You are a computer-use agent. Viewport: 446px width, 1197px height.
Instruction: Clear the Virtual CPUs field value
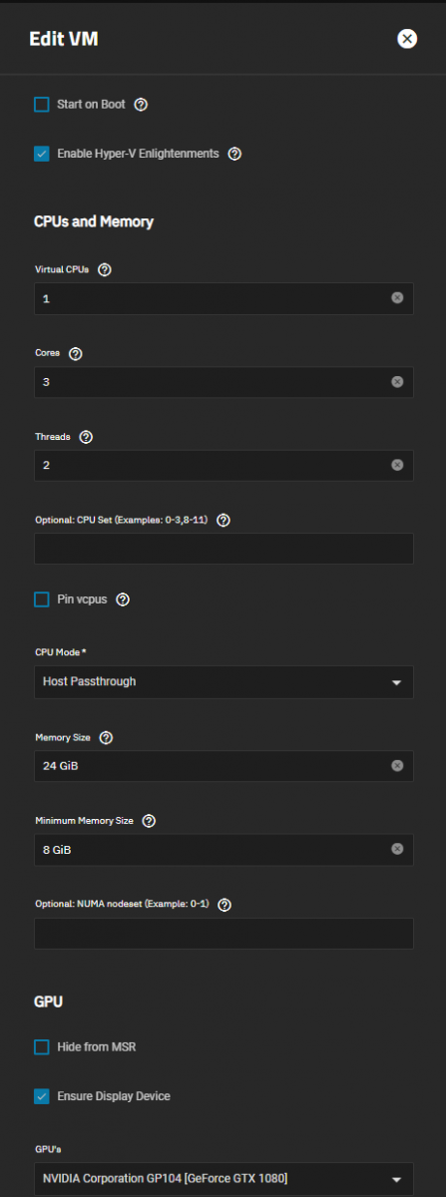397,298
